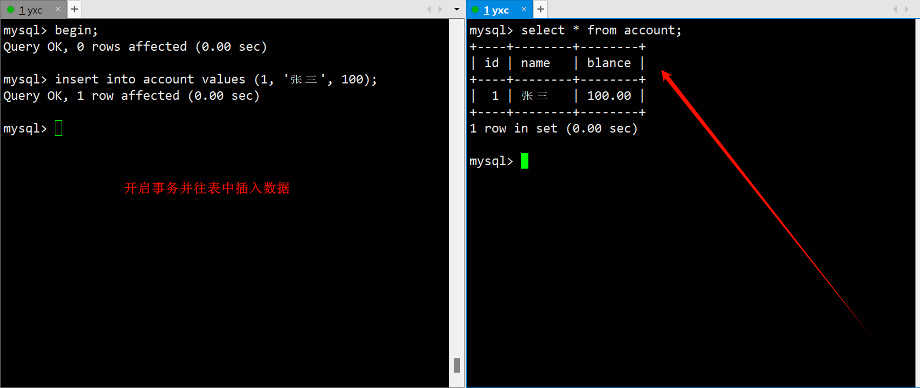Screen dimensions: 920x388
Task: Switch to the left pane's 1 yxc tab
Action: 31,10
